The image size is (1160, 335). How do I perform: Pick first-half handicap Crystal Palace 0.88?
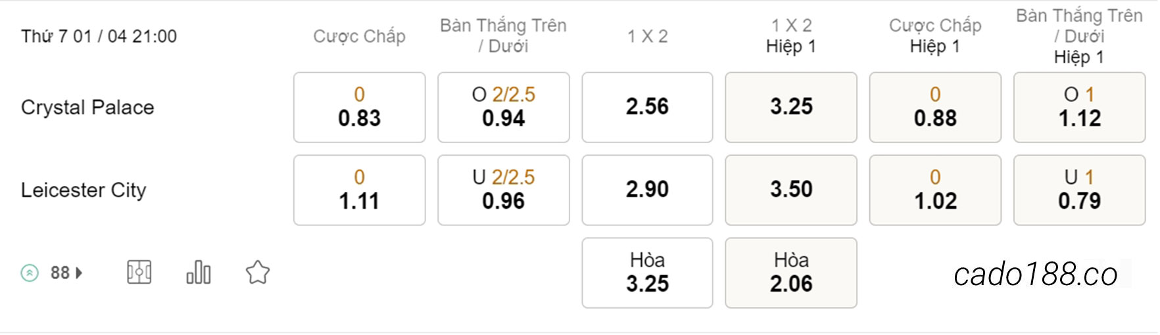[935, 107]
